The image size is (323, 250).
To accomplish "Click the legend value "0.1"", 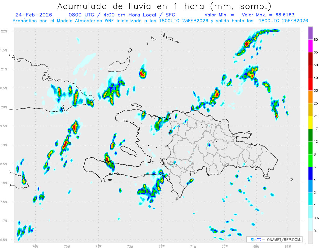I will pyautogui.click(x=316, y=231).
